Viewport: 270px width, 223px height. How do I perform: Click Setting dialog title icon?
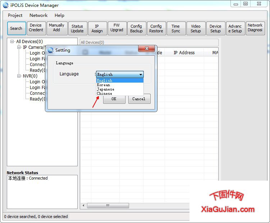(51, 50)
